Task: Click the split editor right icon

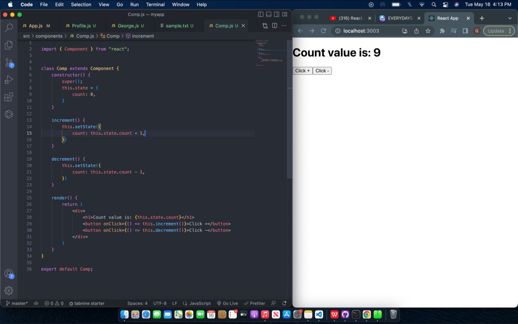Action: pos(274,26)
